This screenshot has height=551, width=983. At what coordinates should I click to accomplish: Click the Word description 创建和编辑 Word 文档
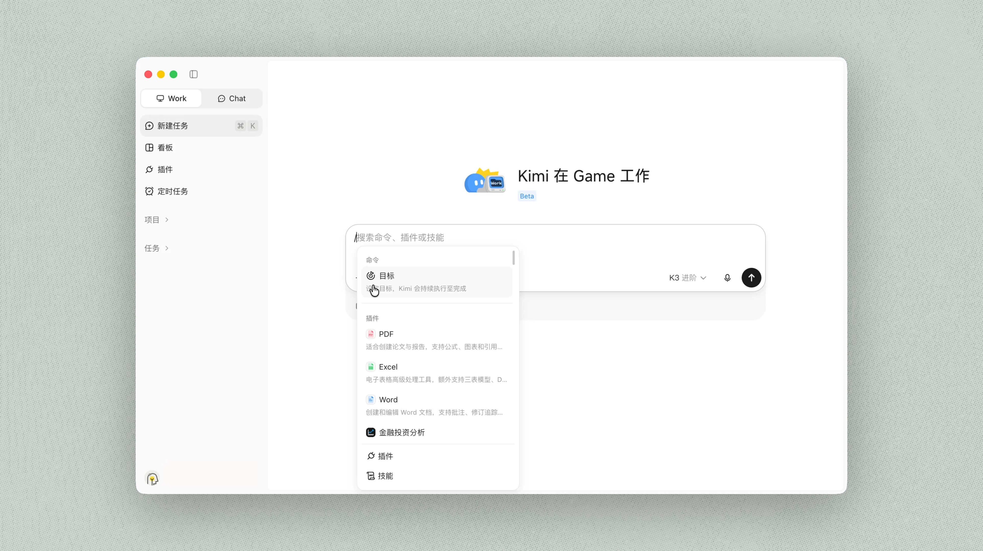point(434,412)
